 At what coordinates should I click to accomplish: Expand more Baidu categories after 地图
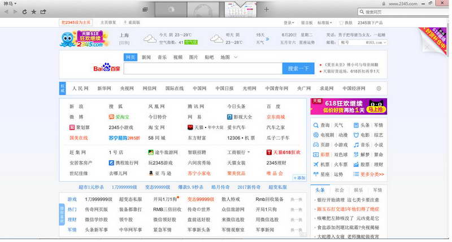[x=236, y=58]
